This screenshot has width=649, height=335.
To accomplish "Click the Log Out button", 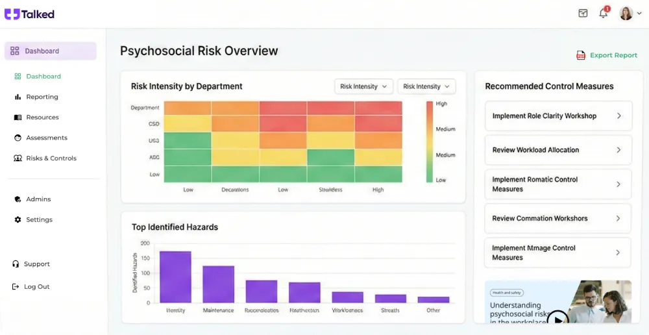I will pyautogui.click(x=36, y=287).
